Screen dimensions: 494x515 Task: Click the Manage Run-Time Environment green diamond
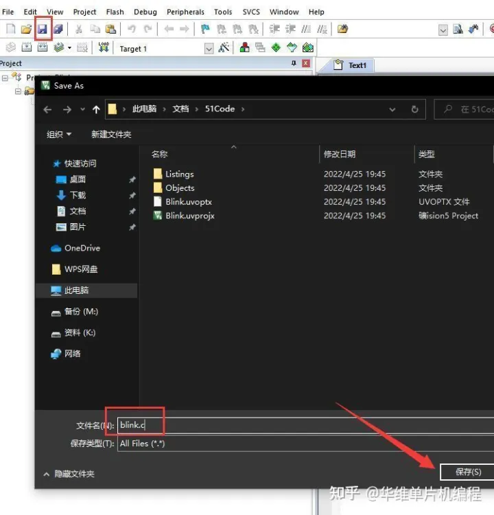[276, 47]
